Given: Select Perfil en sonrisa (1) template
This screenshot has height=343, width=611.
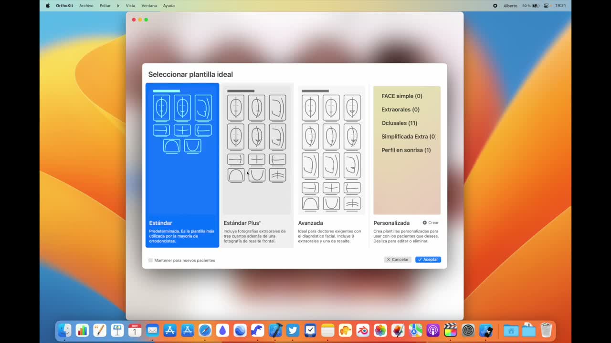Looking at the screenshot, I should coord(407,150).
